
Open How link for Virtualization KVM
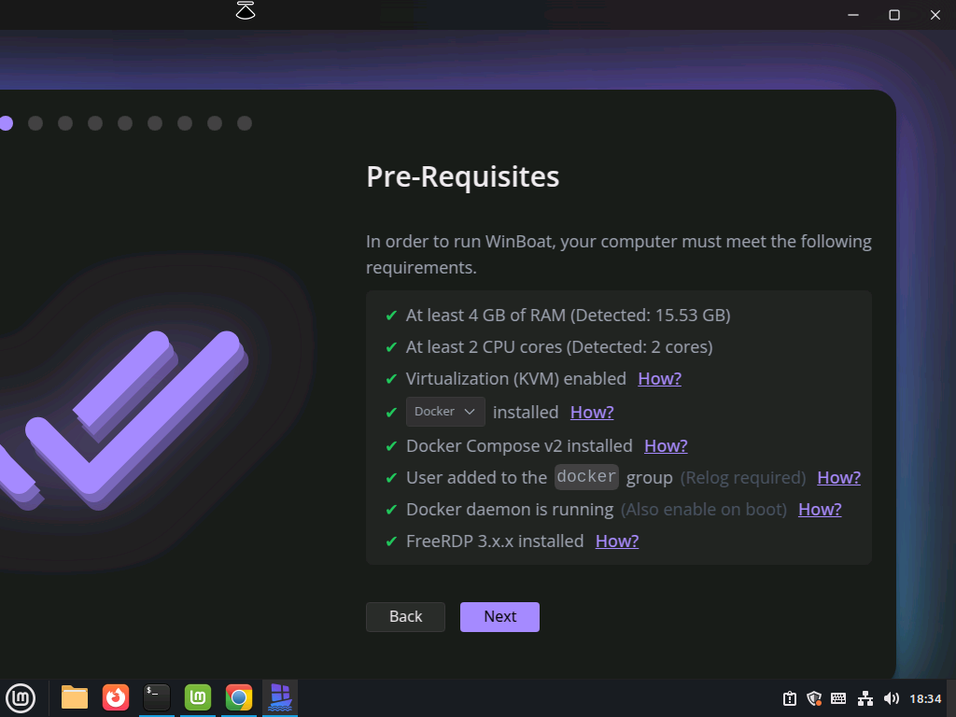(x=659, y=379)
